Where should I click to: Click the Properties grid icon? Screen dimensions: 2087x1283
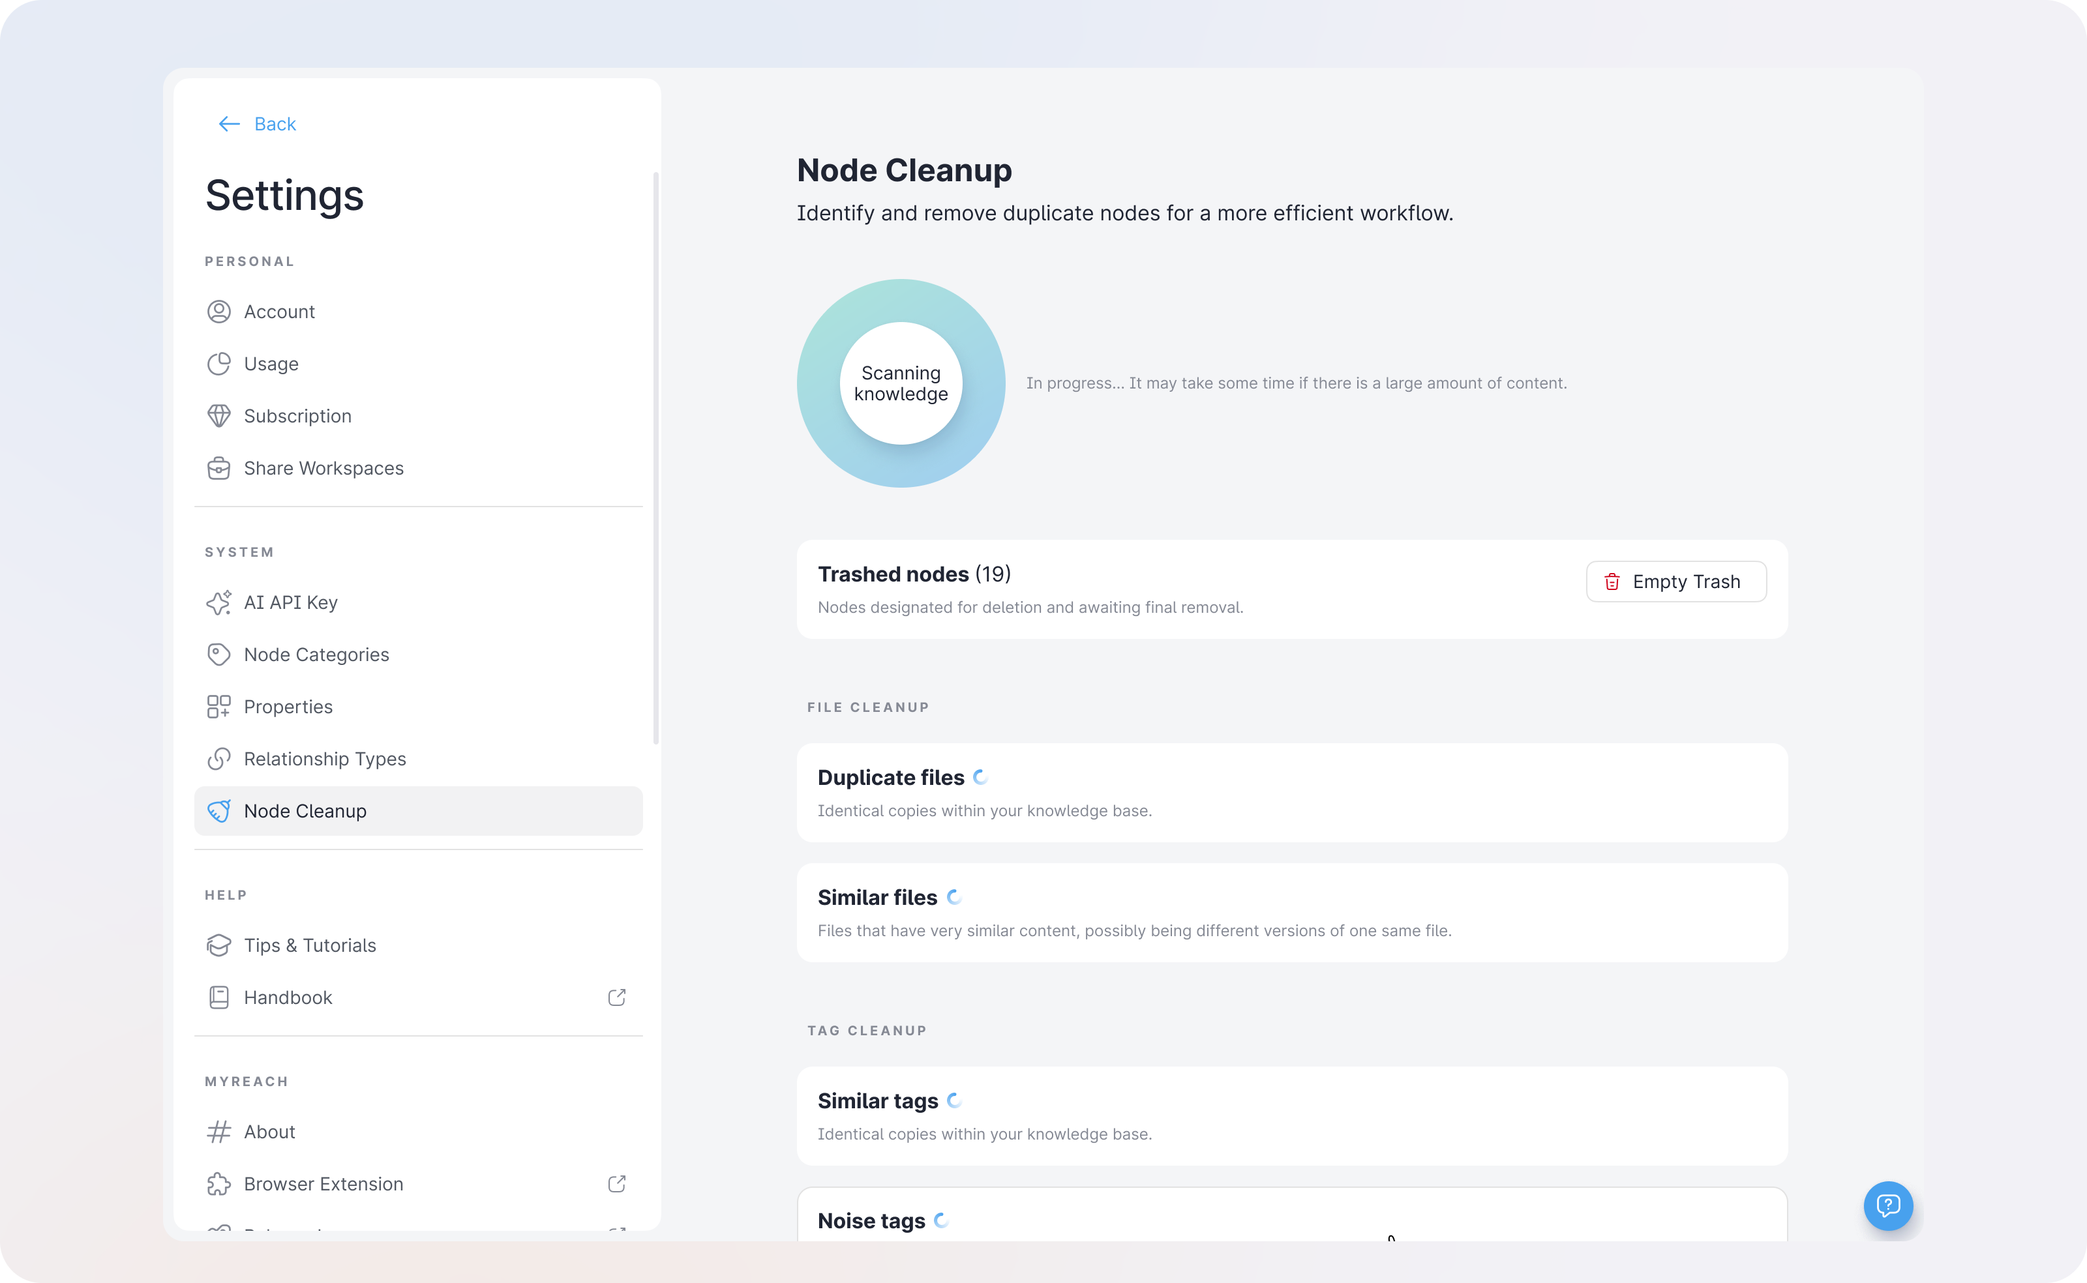(x=219, y=707)
